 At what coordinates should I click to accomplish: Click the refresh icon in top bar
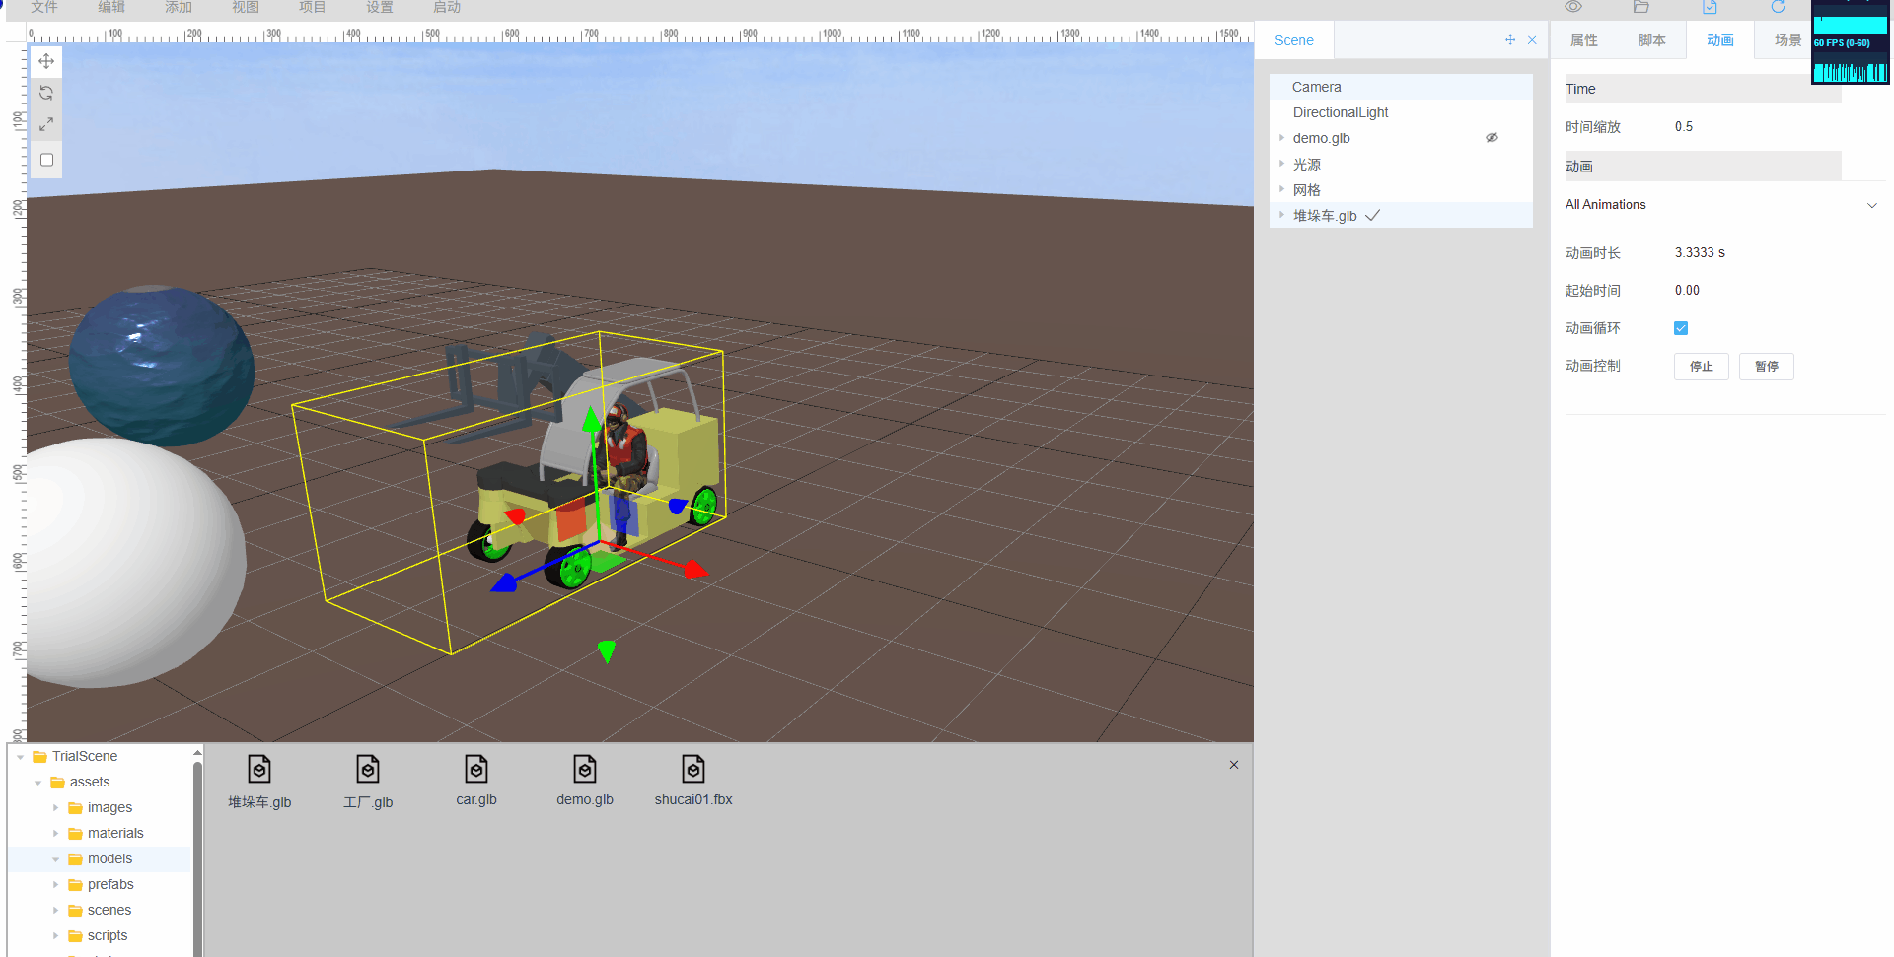point(1778,7)
